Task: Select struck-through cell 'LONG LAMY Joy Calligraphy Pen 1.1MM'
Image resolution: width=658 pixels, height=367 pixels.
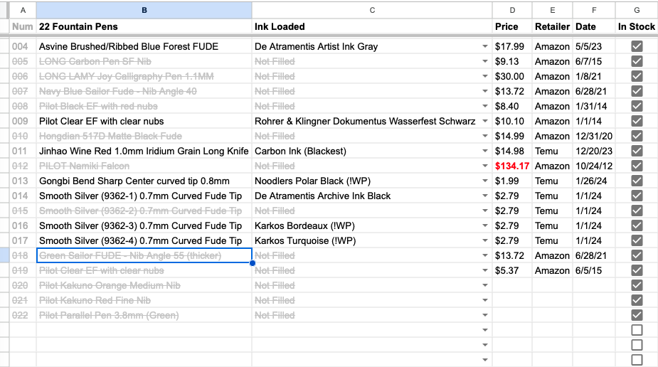Action: click(144, 76)
